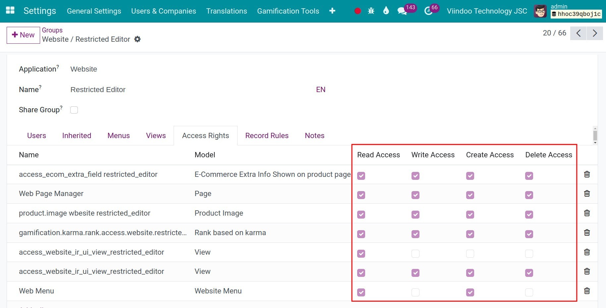
Task: Switch to the Inherited tab
Action: (x=77, y=135)
